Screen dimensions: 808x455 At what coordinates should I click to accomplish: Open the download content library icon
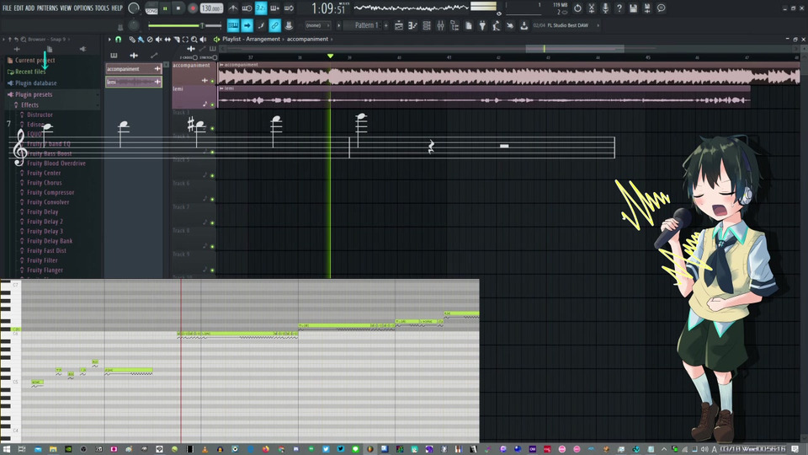tap(524, 25)
